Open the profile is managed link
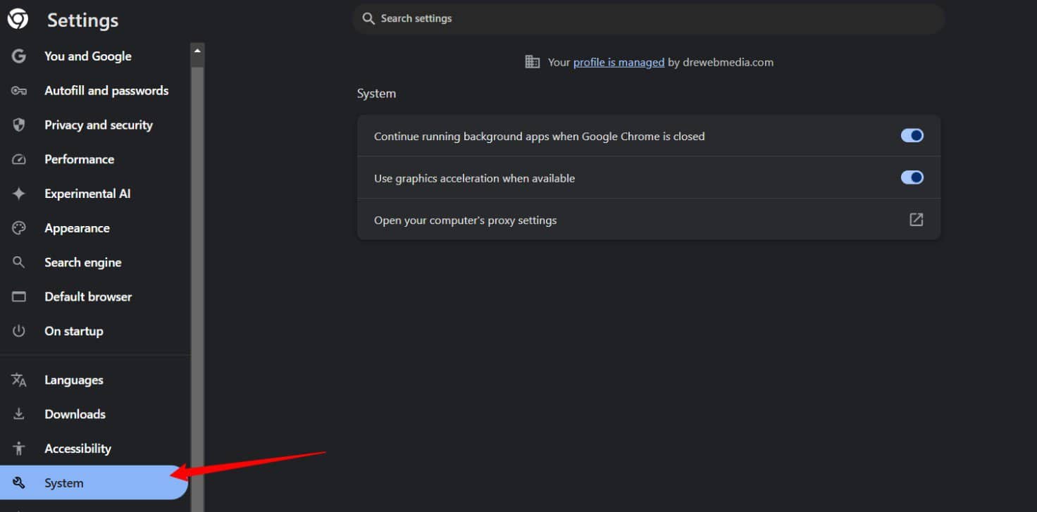This screenshot has width=1037, height=512. tap(619, 62)
